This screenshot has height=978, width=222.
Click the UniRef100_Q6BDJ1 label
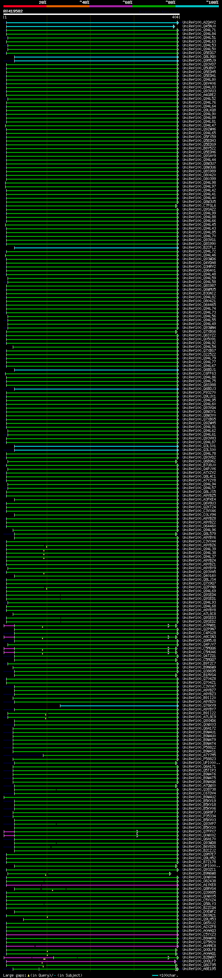[199, 369]
